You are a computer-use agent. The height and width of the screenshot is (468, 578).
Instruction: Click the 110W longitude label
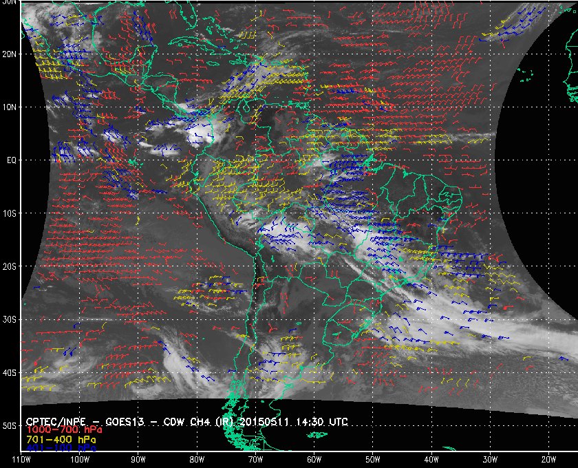pyautogui.click(x=21, y=460)
